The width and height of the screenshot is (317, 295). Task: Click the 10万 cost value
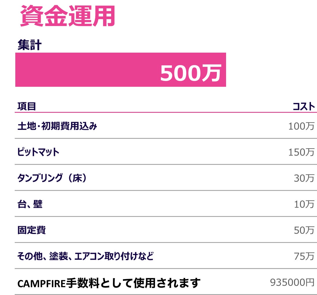point(304,204)
